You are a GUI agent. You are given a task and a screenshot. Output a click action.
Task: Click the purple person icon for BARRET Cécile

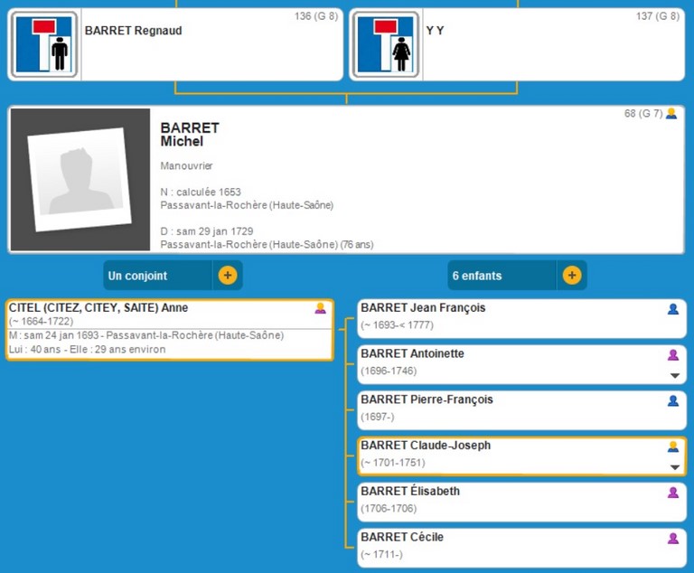(672, 539)
